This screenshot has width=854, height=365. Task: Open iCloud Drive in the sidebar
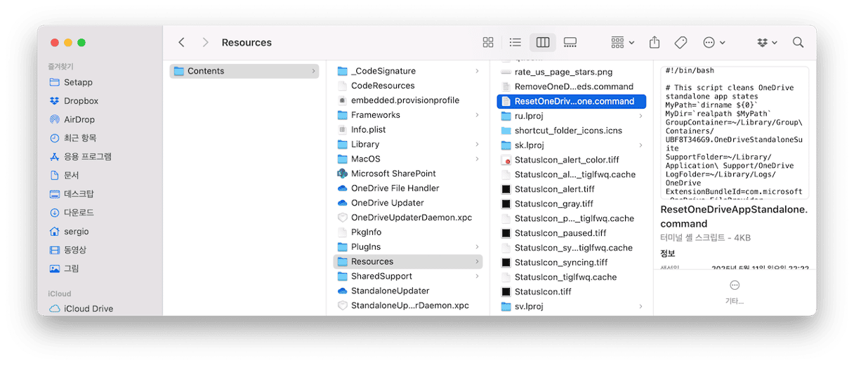click(88, 308)
